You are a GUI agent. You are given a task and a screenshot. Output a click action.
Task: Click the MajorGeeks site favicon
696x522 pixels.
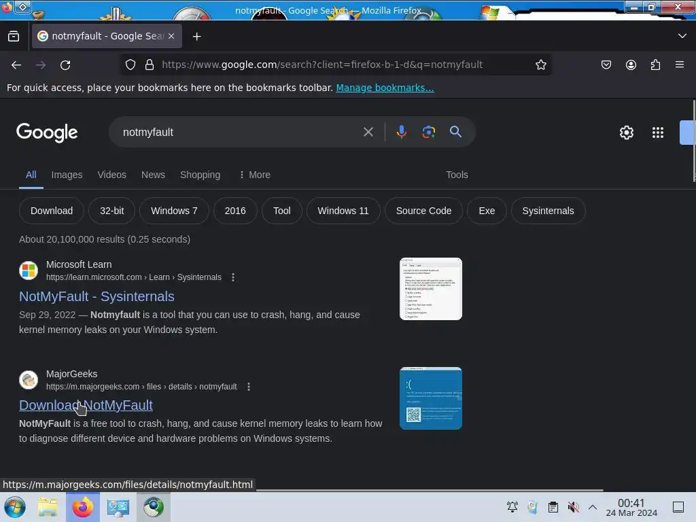[29, 380]
